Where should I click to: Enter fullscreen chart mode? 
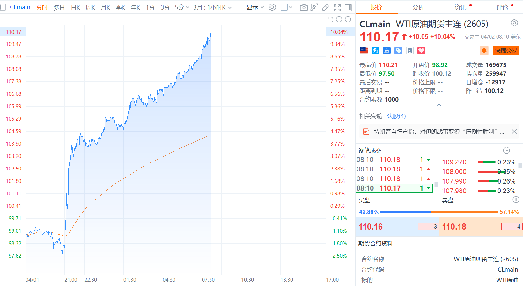[x=337, y=7]
